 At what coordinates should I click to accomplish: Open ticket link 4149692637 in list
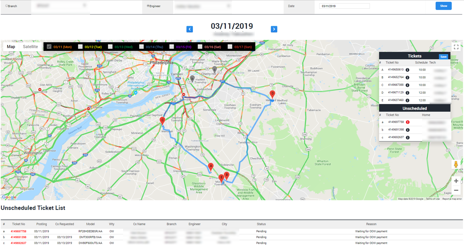click(19, 243)
